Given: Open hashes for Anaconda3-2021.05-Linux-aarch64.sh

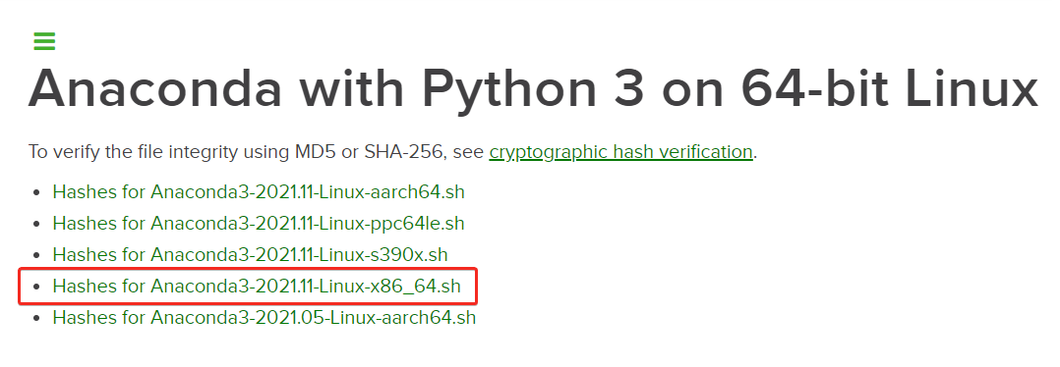Looking at the screenshot, I should tap(265, 317).
